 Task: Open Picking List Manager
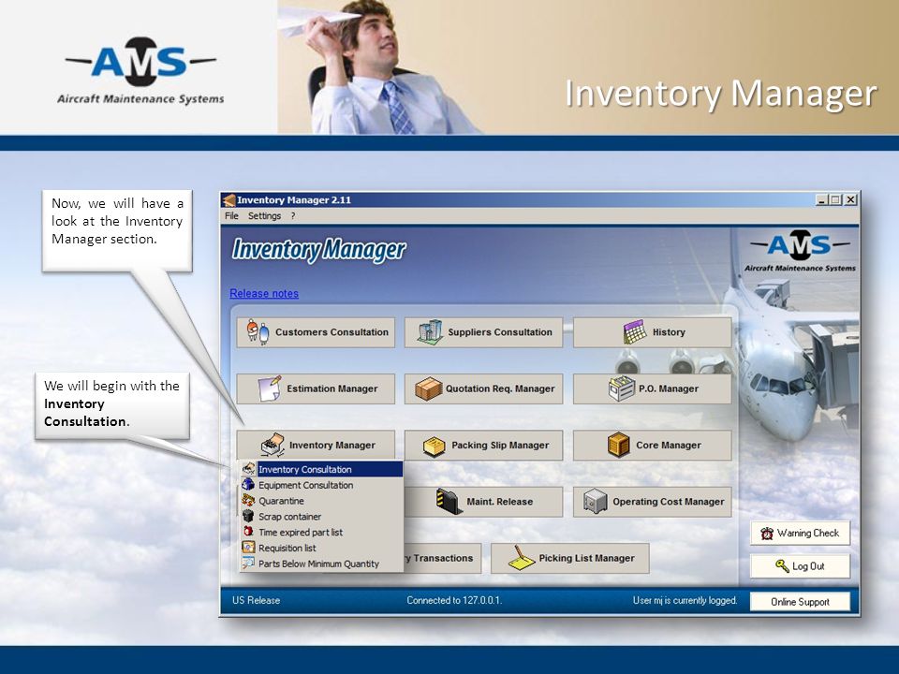coord(570,558)
